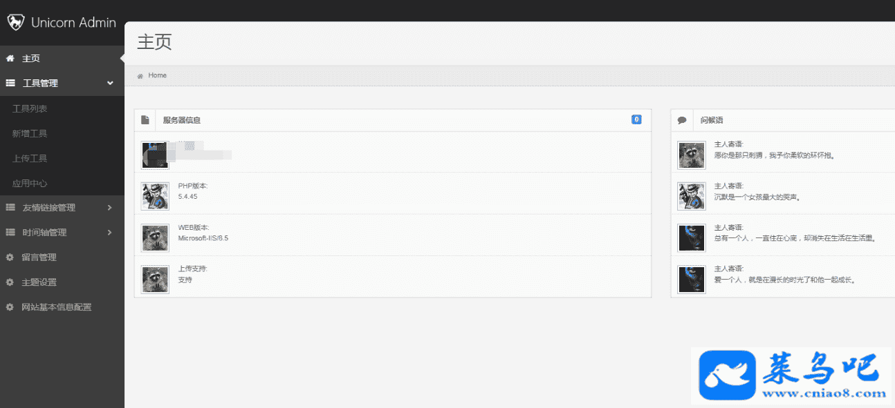Select 新增工具 submenu item
Viewport: 895px width, 408px height.
[x=30, y=134]
